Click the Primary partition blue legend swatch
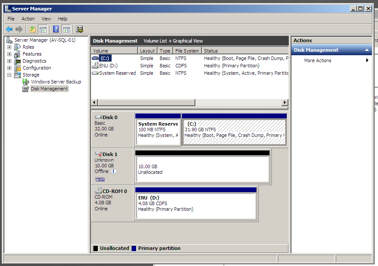 [x=134, y=249]
